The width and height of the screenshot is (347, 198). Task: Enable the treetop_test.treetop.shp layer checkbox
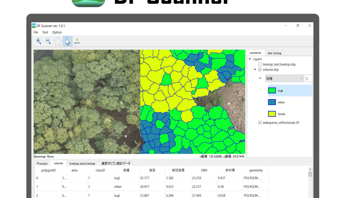pos(260,64)
